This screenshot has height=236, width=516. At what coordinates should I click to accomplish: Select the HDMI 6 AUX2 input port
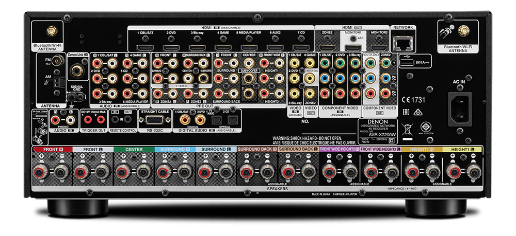coord(275,48)
